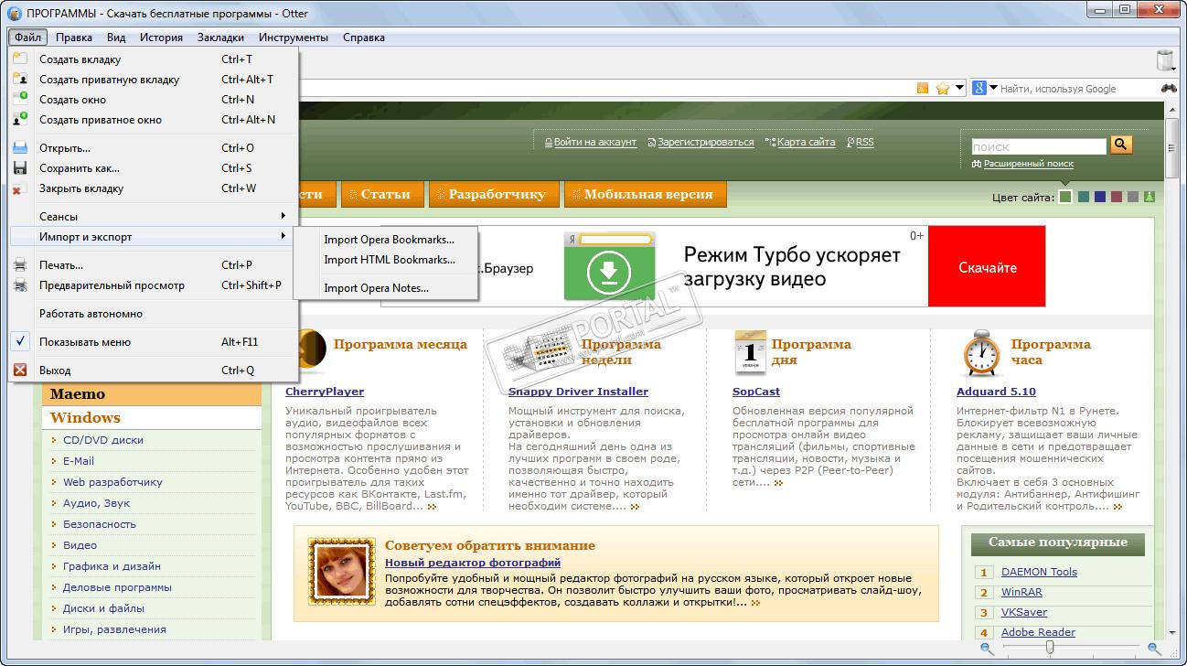Screen dimensions: 1187x666
Task: Click the close tab icon beside Закрыть вкладку
Action: tap(19, 188)
